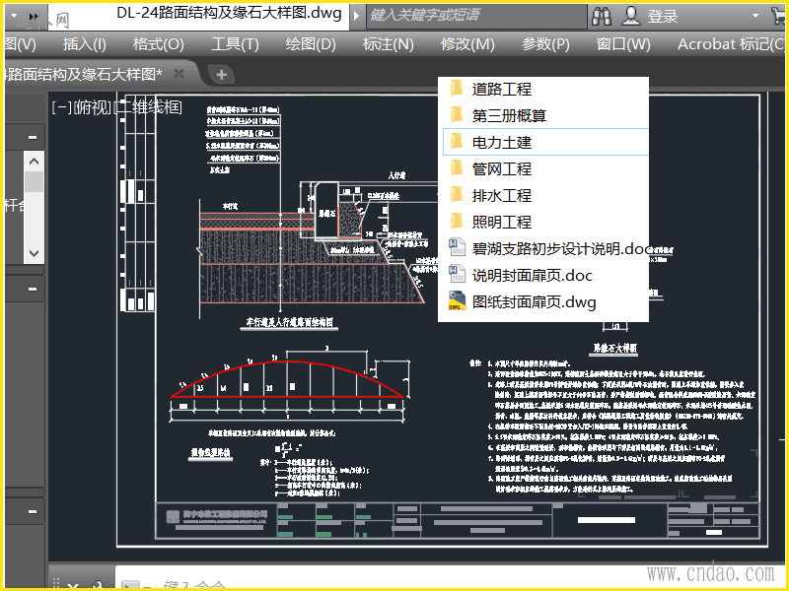
Task: Open the 参数(P) menu
Action: 545,44
